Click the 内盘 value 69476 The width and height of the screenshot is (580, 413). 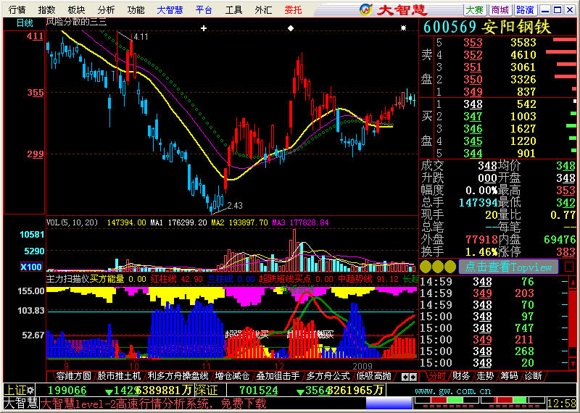click(560, 240)
